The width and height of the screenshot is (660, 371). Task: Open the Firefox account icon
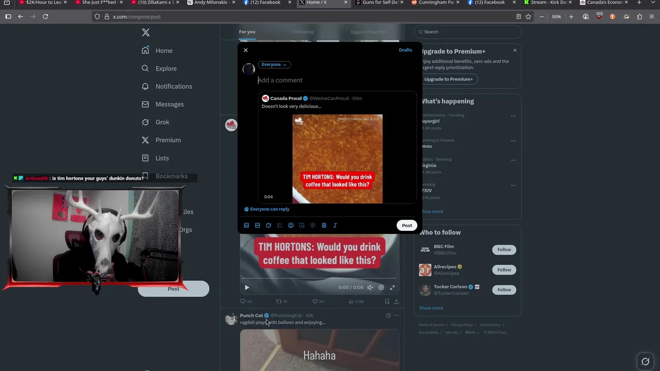[586, 16]
